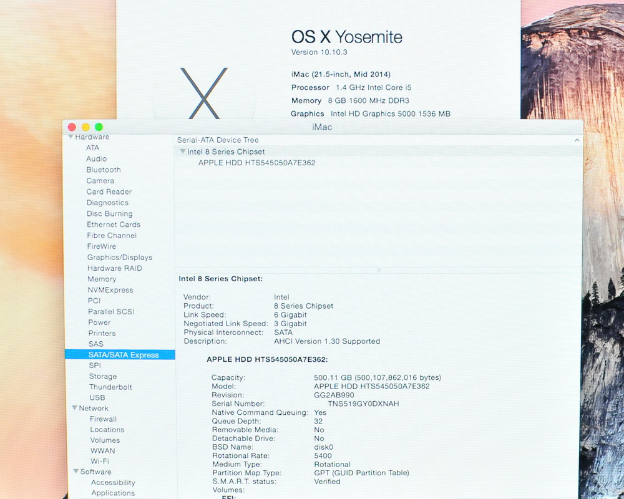Click Processor 1.4 GHz Intel Core i5 text

[x=351, y=87]
